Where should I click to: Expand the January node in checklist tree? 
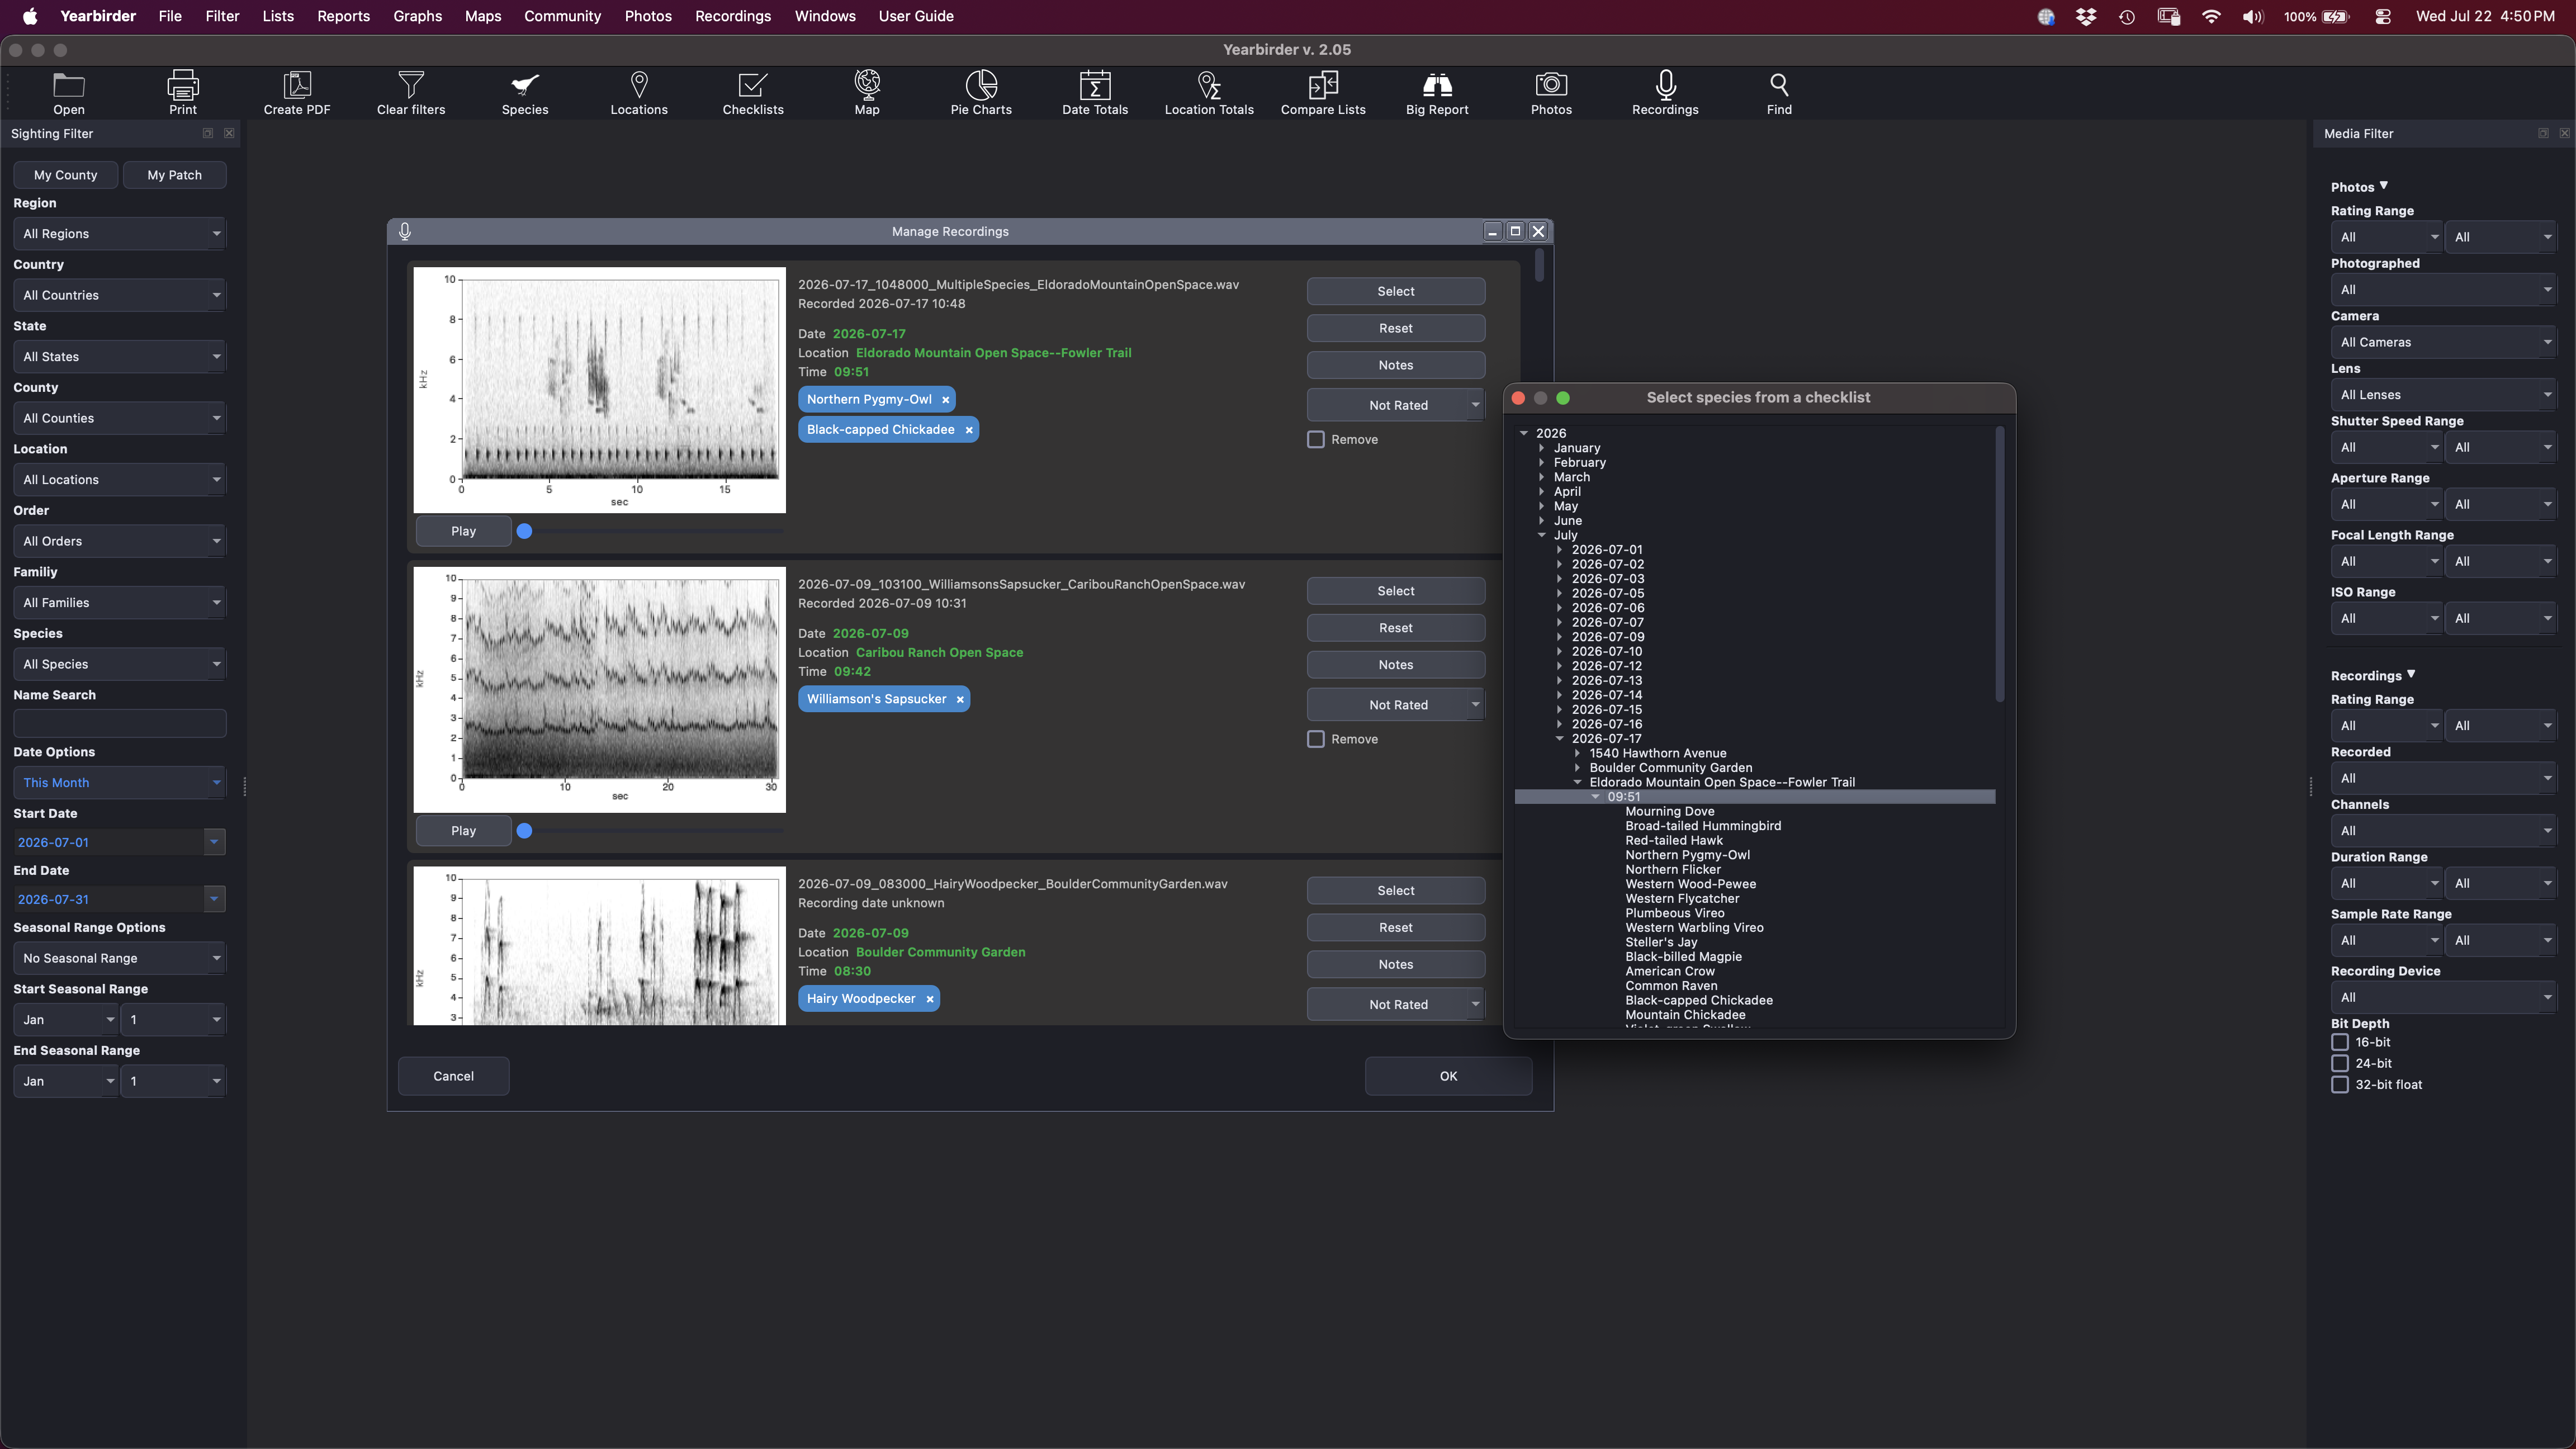click(x=1542, y=448)
